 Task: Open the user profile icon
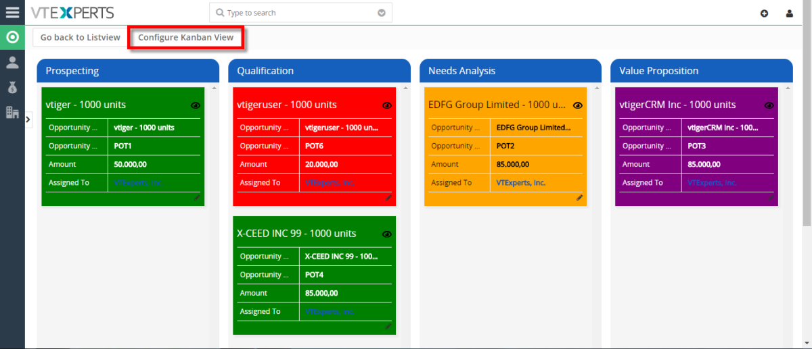click(789, 14)
